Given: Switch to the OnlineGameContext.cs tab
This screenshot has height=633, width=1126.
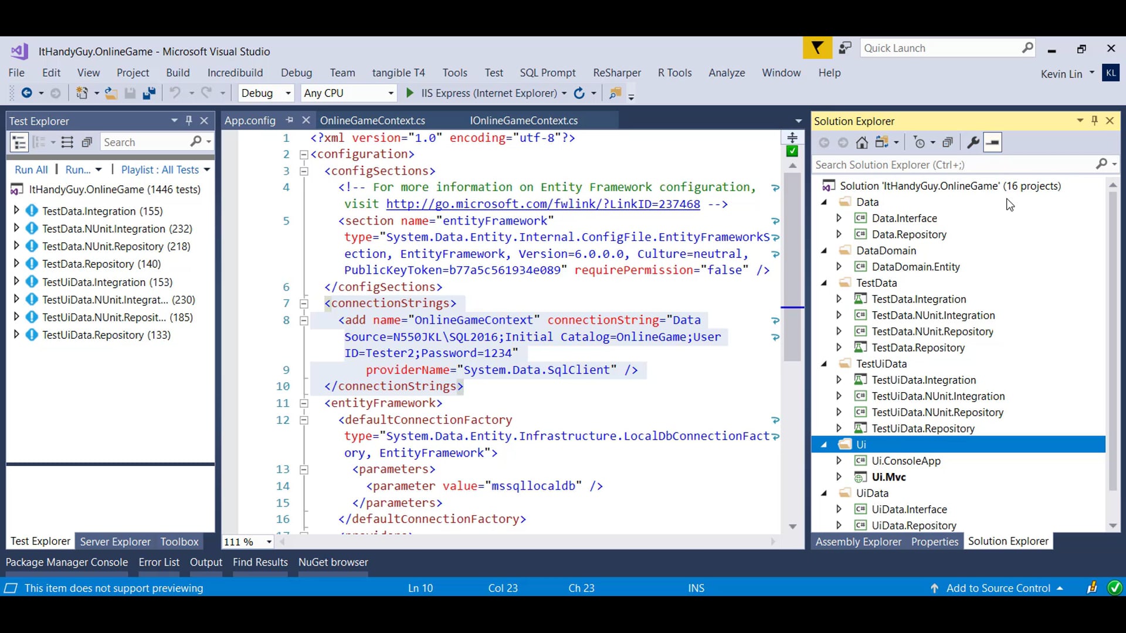Looking at the screenshot, I should coord(372,121).
